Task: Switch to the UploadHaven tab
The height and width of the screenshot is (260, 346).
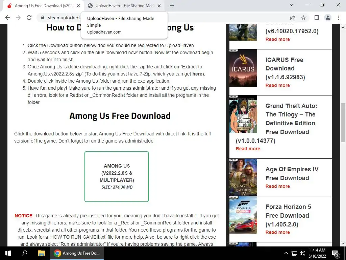Action: (124, 6)
